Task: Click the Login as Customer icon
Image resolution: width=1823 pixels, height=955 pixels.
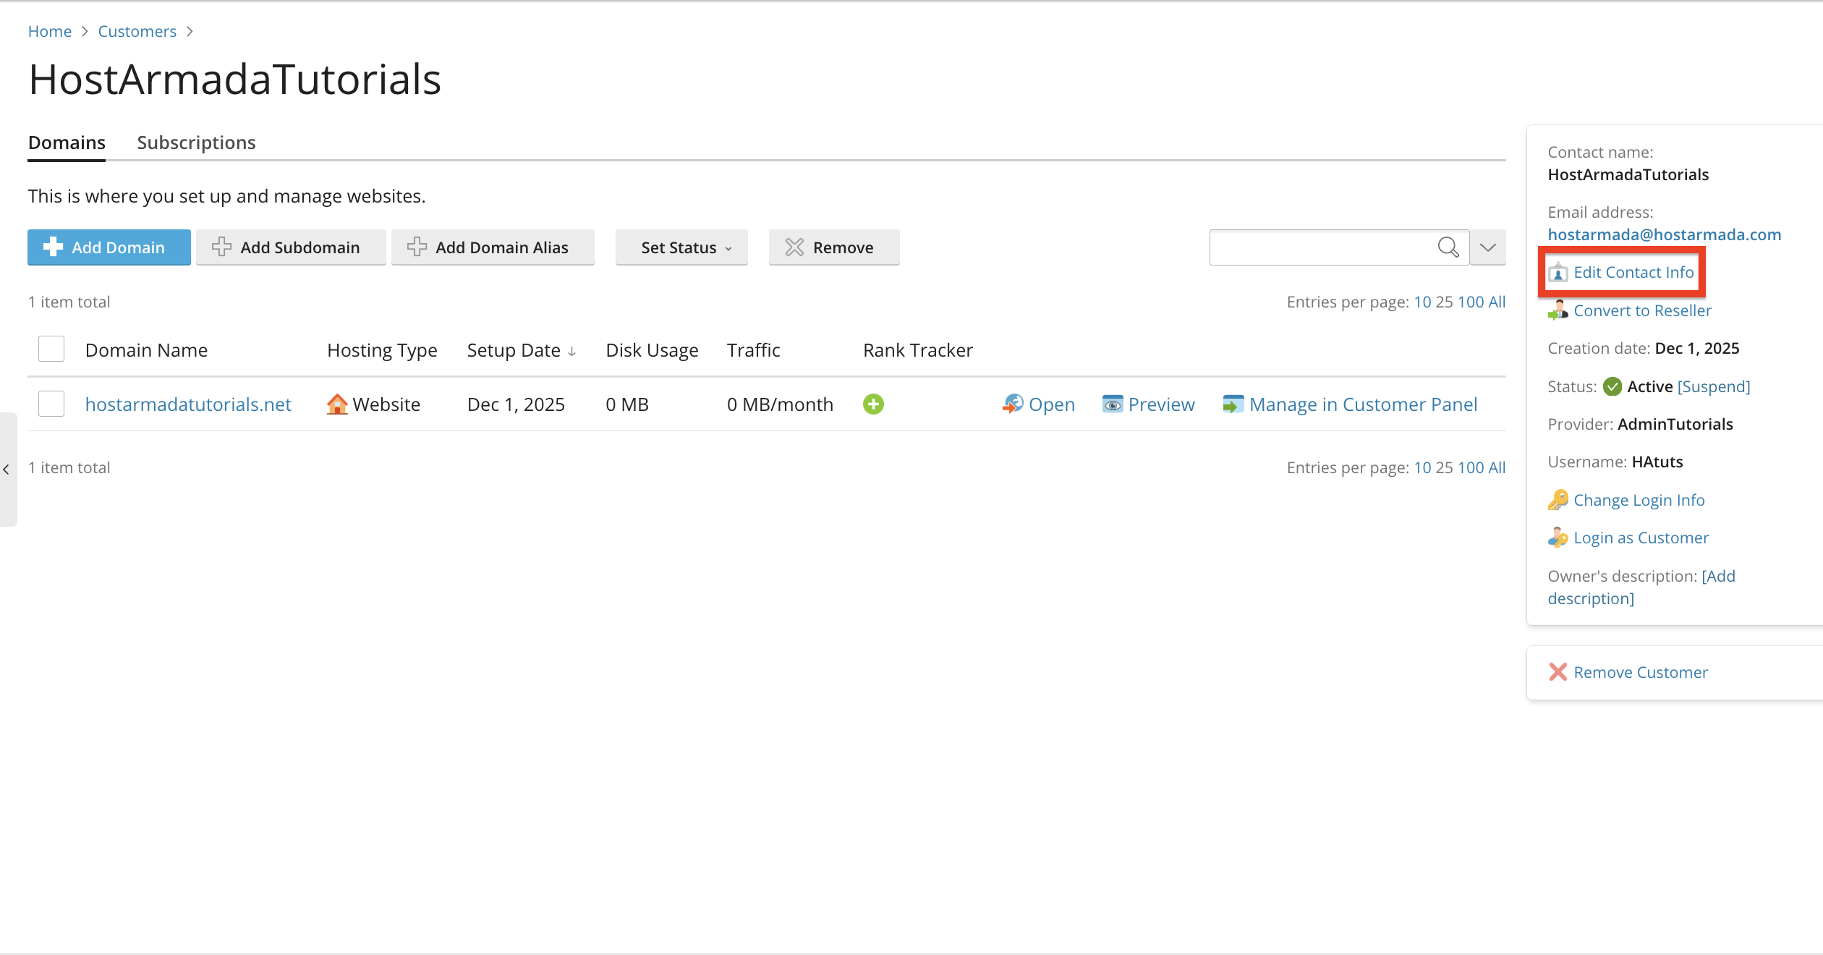Action: 1558,538
